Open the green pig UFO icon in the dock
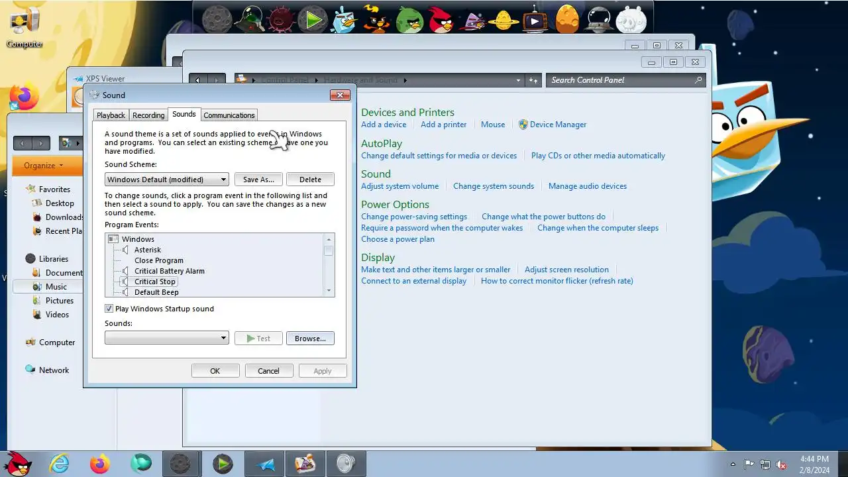This screenshot has width=848, height=477. tap(250, 19)
